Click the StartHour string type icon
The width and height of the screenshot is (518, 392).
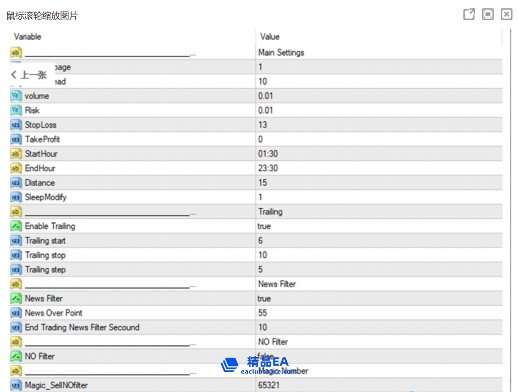coord(16,154)
